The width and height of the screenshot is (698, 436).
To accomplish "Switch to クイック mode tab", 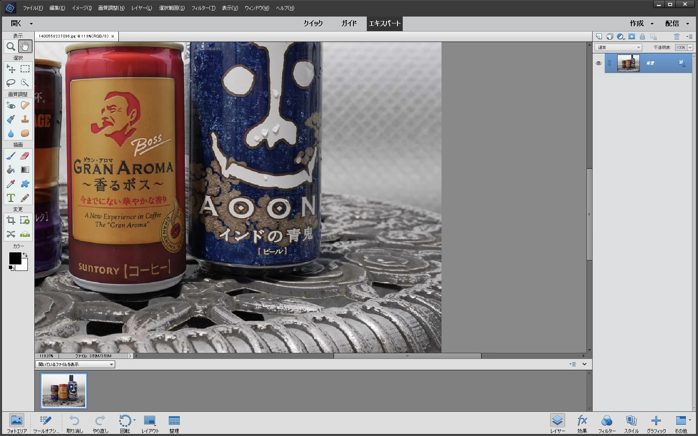I will point(313,23).
